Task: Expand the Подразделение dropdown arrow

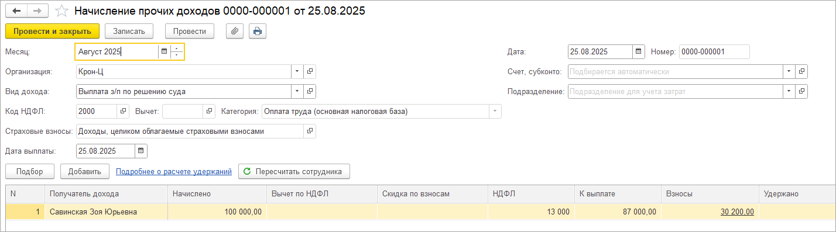Action: [x=789, y=91]
